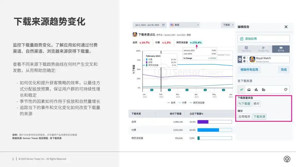Viewport: 296px width, 167px height.
Task: Click the 绝对下载量 column header
Action: [176, 114]
